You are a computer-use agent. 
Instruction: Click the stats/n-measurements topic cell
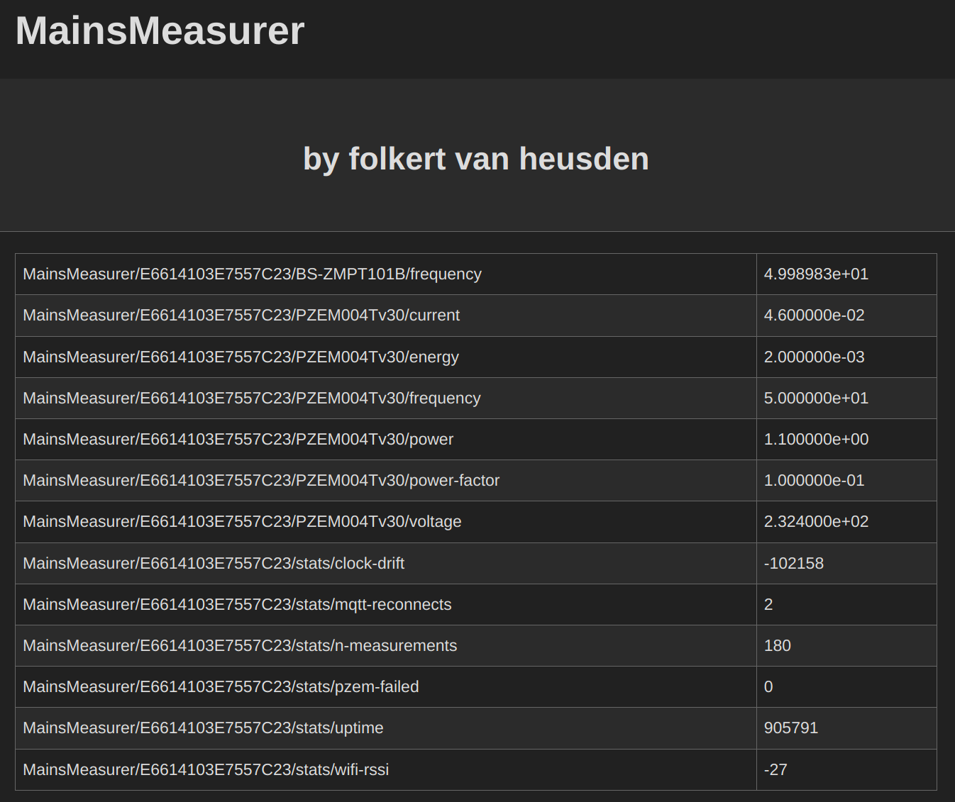(386, 645)
